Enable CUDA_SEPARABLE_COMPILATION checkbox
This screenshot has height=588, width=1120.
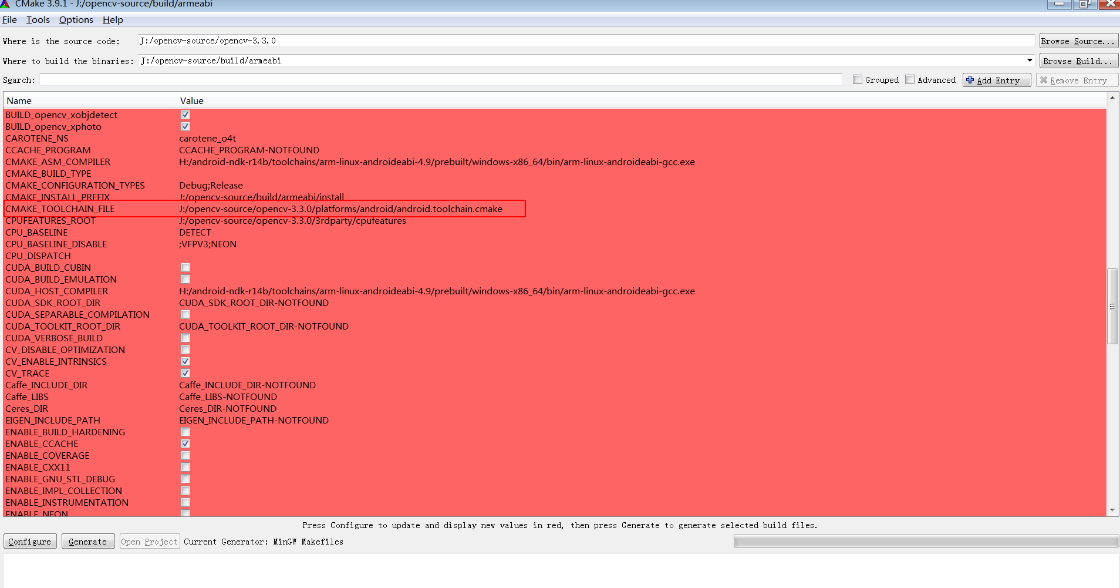[185, 314]
